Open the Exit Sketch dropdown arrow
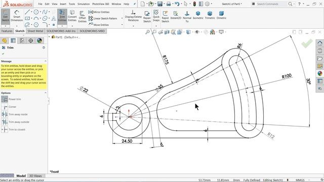 click(x=6, y=26)
